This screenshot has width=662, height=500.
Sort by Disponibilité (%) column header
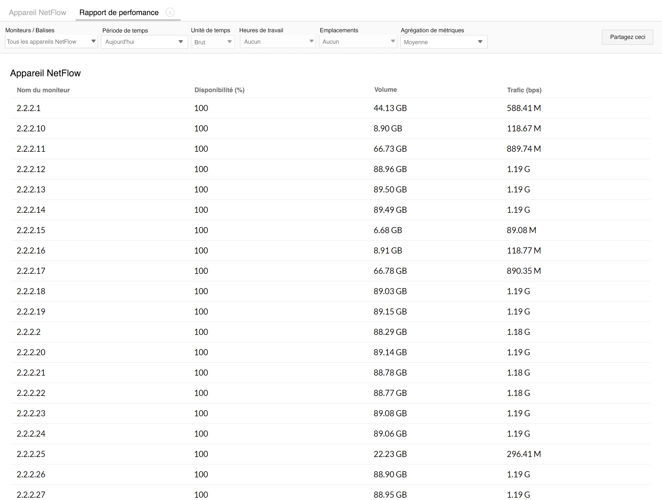coord(220,90)
